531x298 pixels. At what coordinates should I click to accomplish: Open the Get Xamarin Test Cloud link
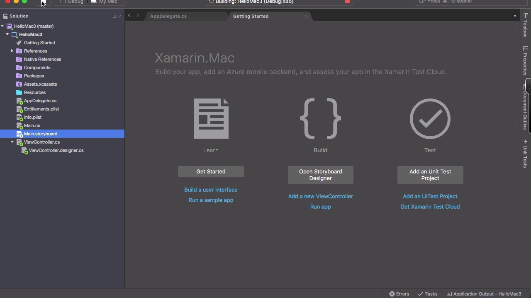(x=430, y=207)
